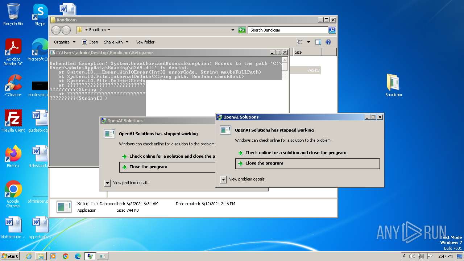Open the network tray icon
This screenshot has width=464, height=261.
[421, 256]
